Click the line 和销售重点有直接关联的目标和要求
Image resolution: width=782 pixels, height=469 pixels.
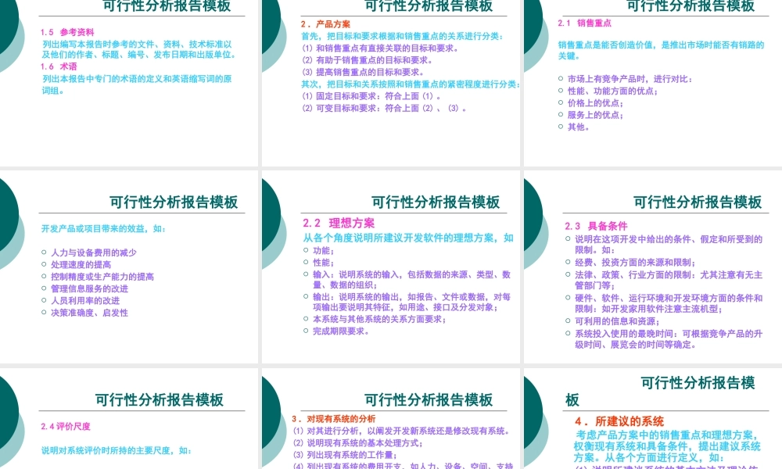(x=381, y=48)
